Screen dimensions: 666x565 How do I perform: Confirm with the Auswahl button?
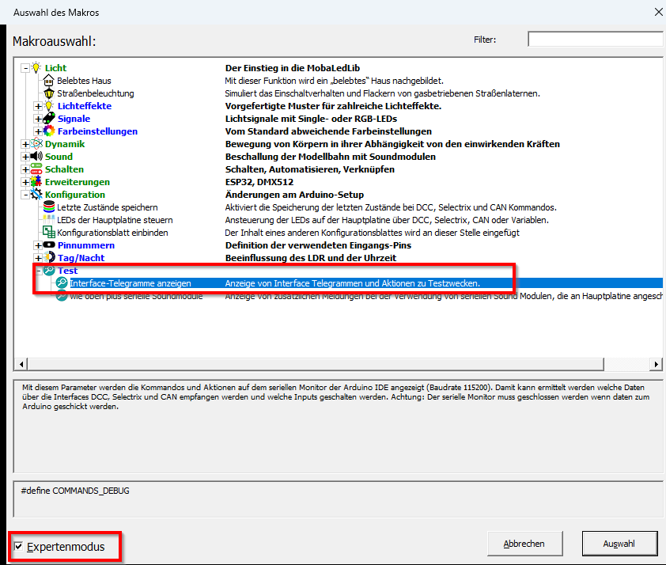[x=619, y=544]
